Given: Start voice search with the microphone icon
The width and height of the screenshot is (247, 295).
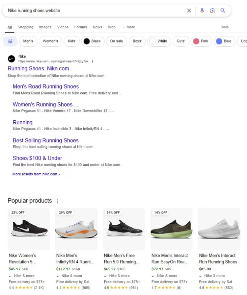Looking at the screenshot, I should coord(201,11).
